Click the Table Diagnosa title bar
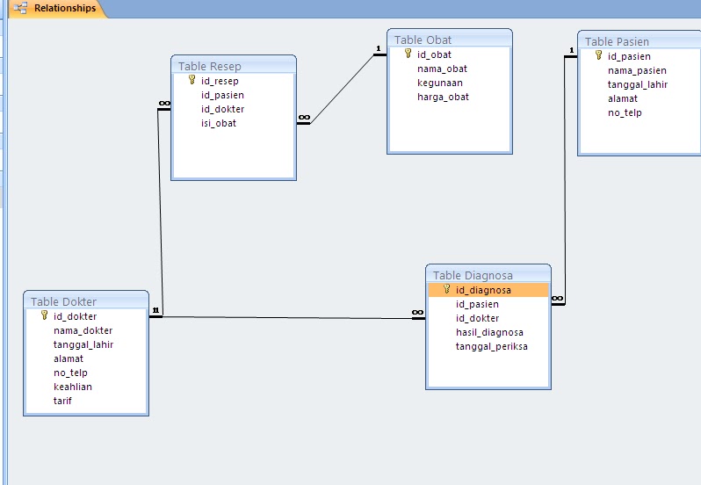701x485 pixels. tap(488, 275)
